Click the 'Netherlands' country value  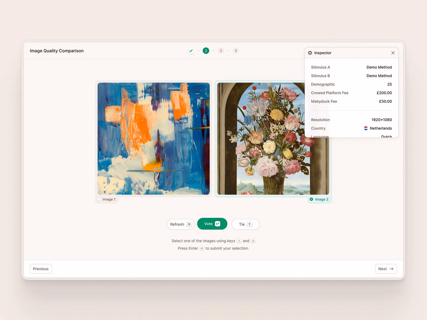coord(381,128)
